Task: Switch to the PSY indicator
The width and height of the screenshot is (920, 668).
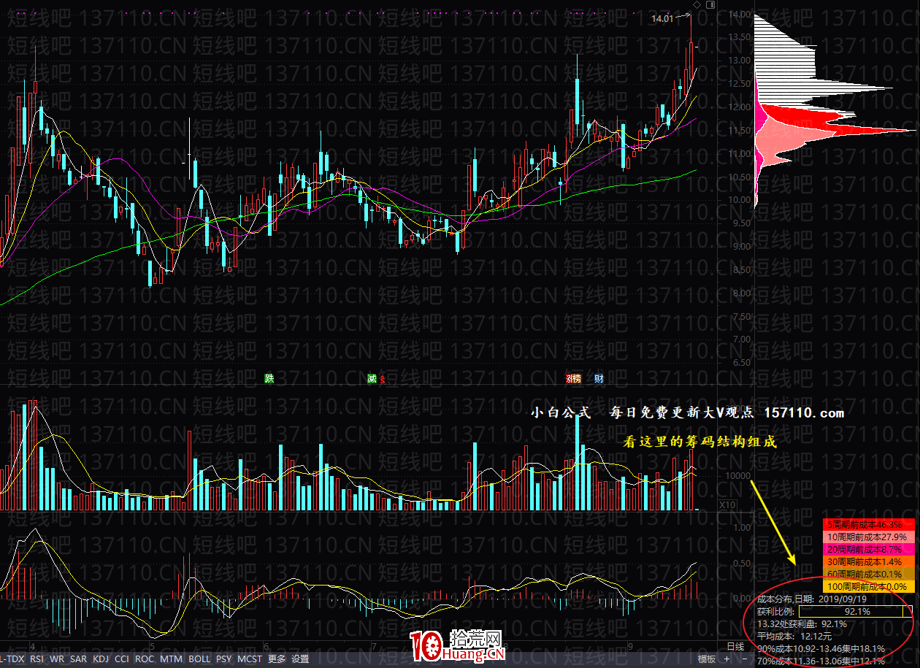Action: point(223,659)
